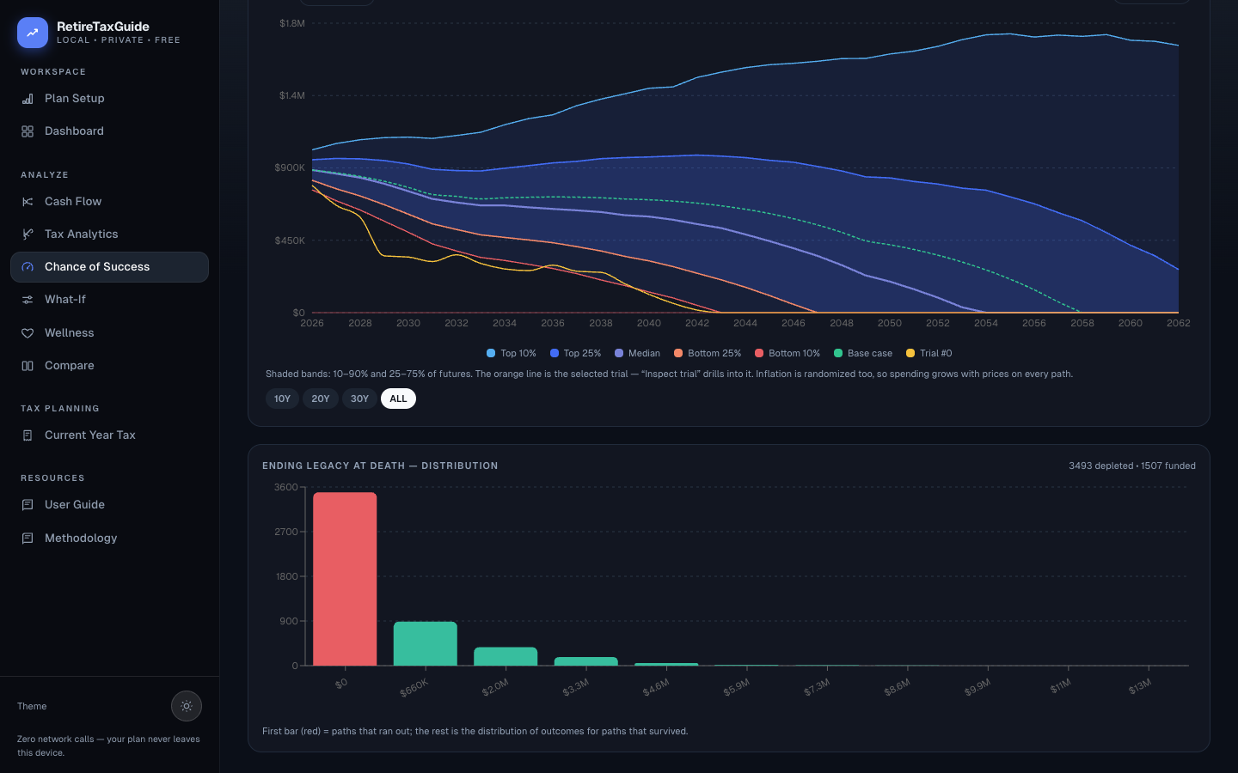Click the What-If sliders icon
This screenshot has width=1238, height=773.
[28, 300]
